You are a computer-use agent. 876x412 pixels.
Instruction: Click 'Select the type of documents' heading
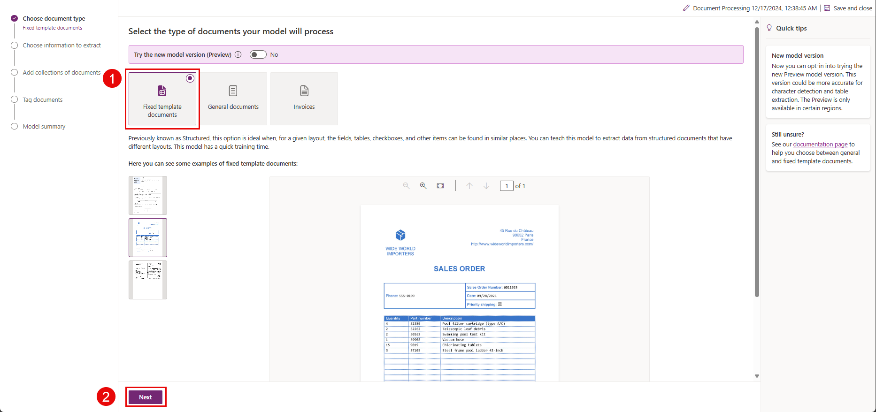(x=231, y=31)
